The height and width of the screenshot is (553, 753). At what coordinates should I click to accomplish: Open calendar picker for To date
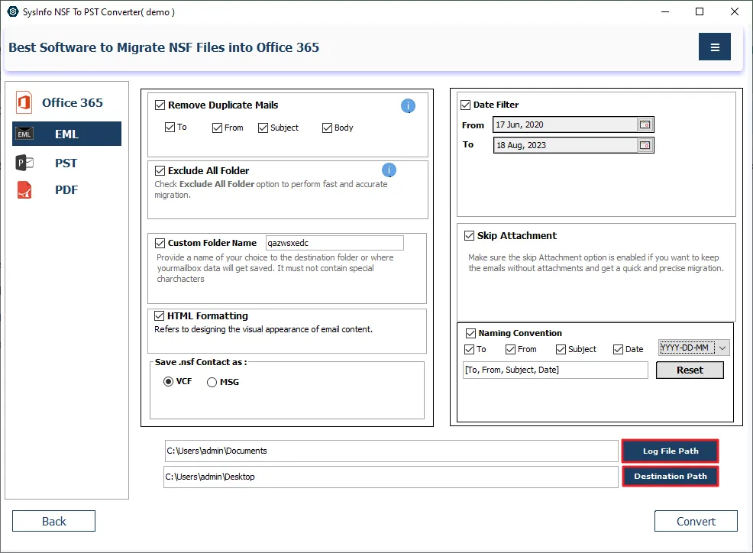(x=645, y=145)
